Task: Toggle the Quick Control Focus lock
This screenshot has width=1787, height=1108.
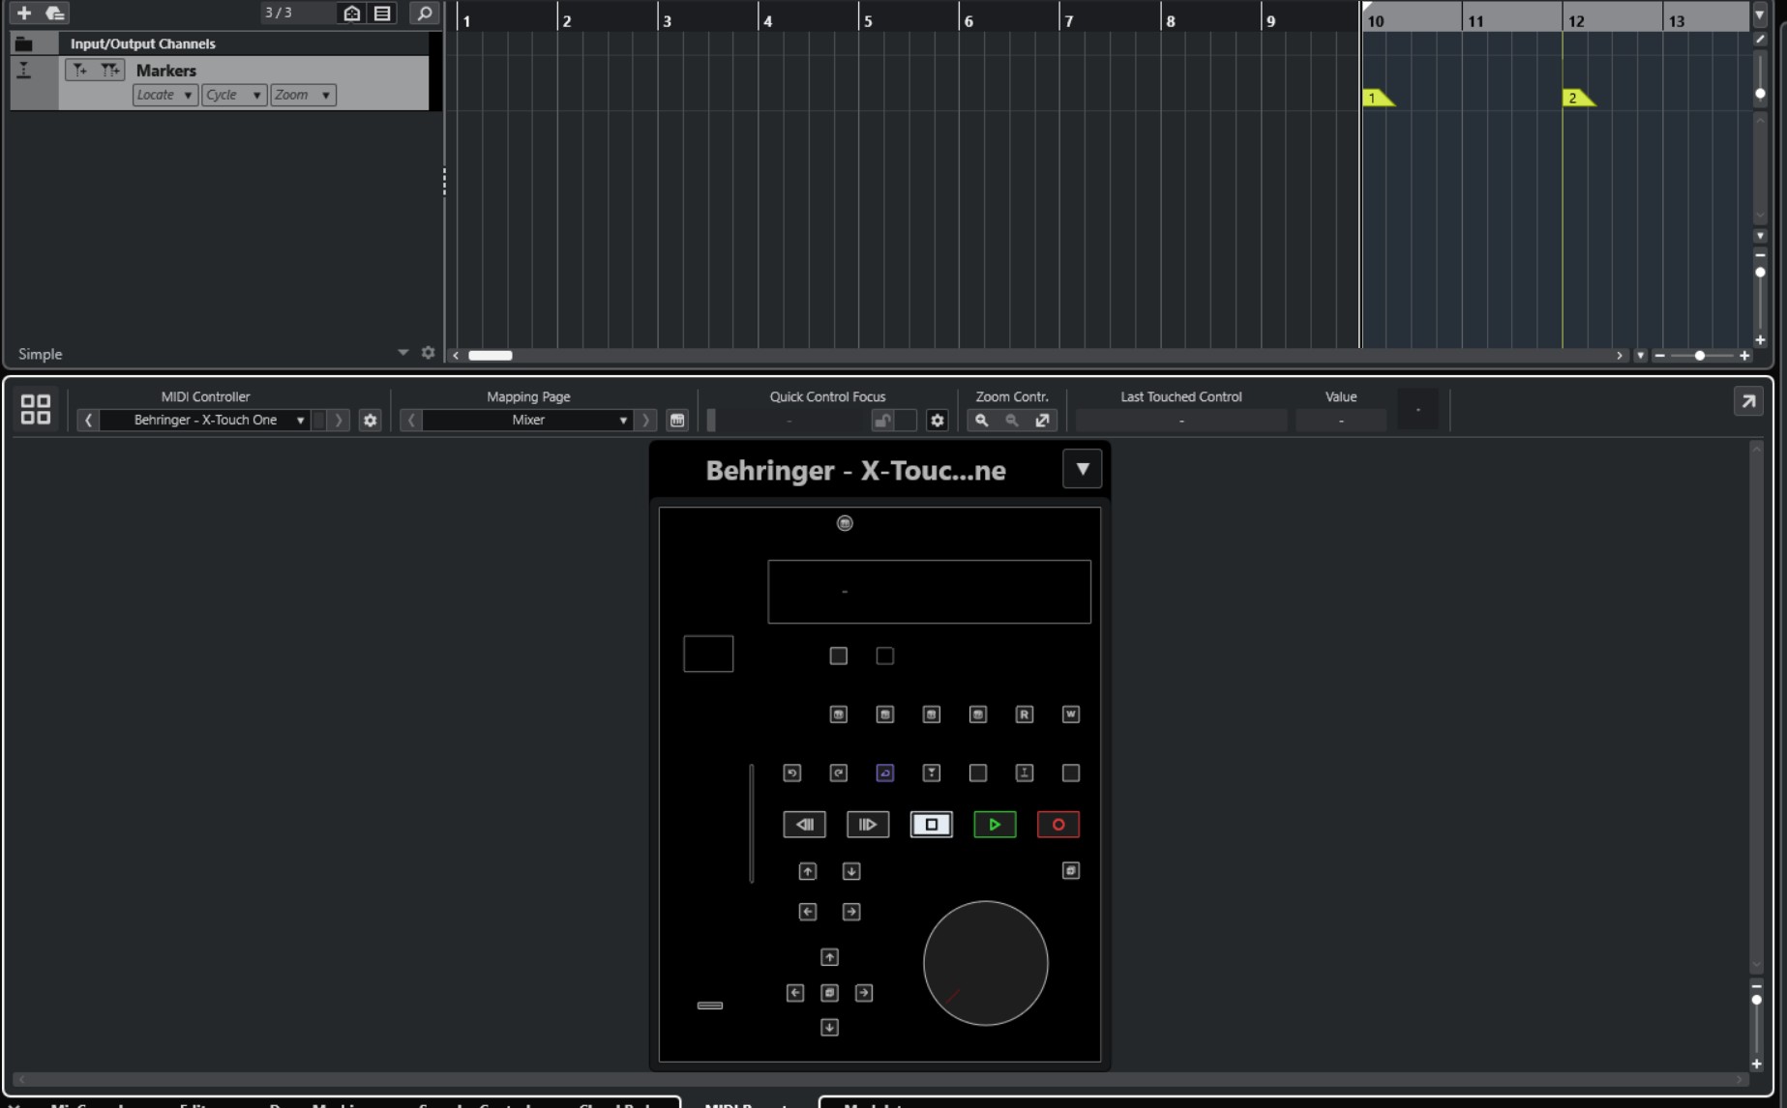Action: click(x=882, y=420)
